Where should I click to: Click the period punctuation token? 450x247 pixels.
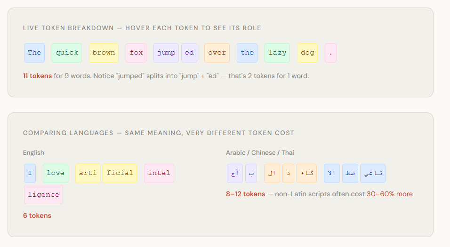[x=330, y=53]
